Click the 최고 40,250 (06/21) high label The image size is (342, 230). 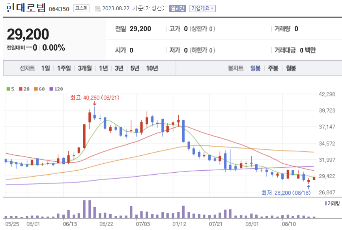click(95, 98)
